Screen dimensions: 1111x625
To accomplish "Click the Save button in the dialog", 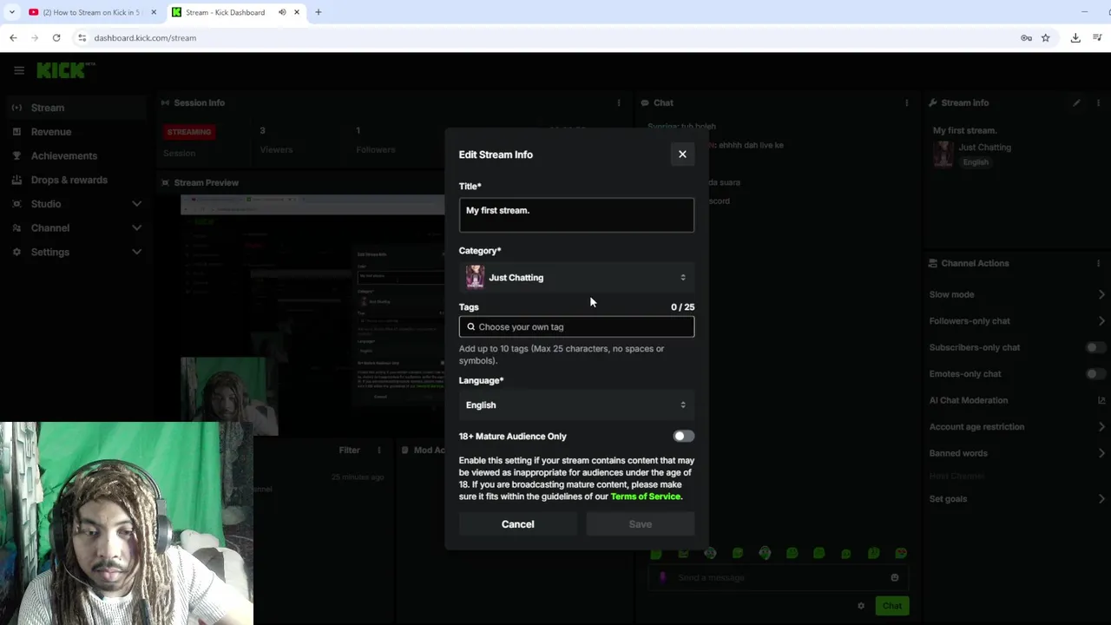I will pos(640,524).
